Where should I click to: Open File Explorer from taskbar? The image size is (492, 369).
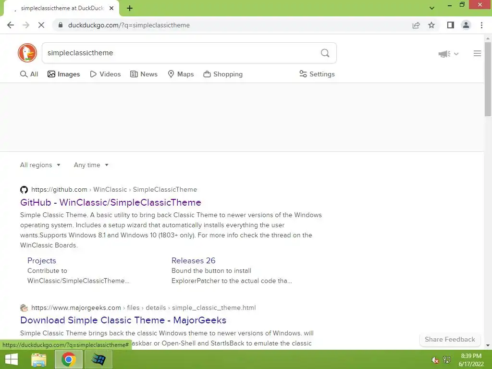[39, 359]
